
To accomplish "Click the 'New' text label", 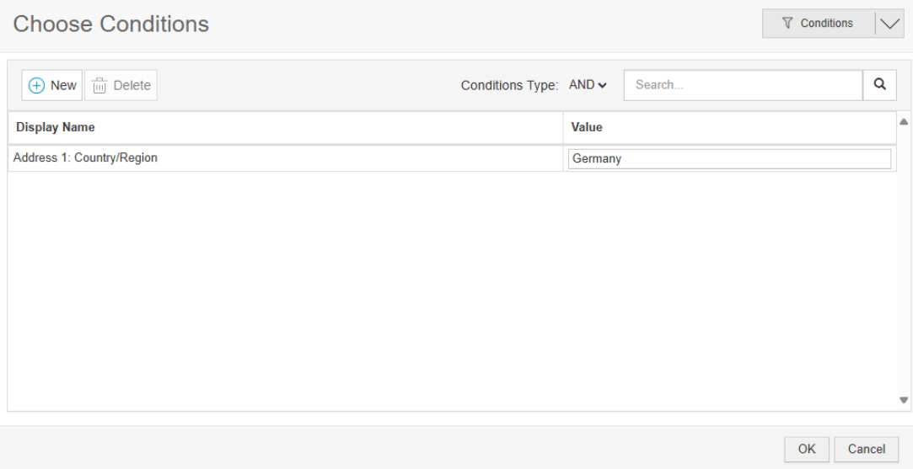I will (63, 85).
